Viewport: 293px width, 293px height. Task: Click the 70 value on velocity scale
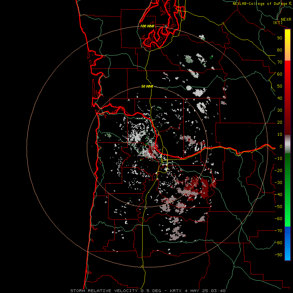[x=280, y=62]
